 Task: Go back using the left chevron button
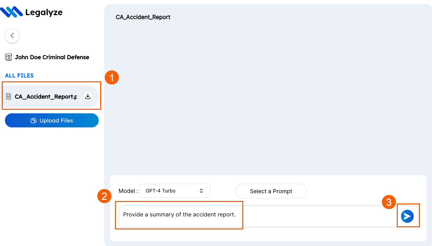tap(12, 36)
